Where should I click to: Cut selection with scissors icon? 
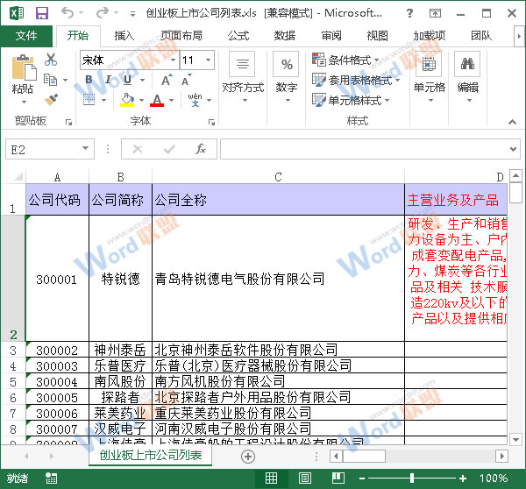coord(51,60)
